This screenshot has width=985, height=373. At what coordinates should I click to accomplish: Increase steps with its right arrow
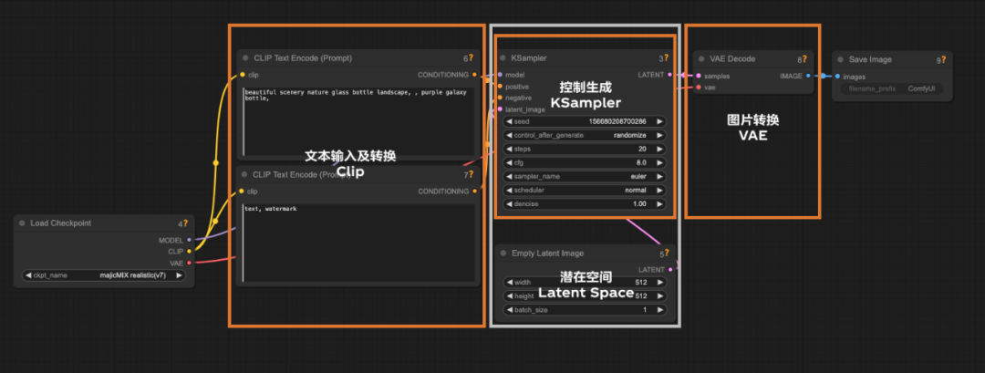point(659,149)
